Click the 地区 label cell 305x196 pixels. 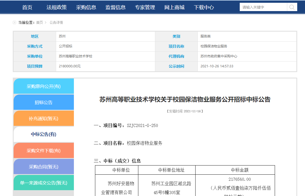pyautogui.click(x=35, y=36)
